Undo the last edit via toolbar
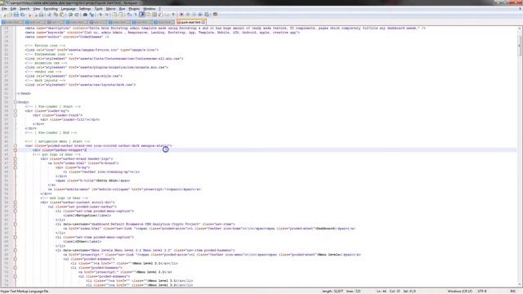 [x=70, y=15]
